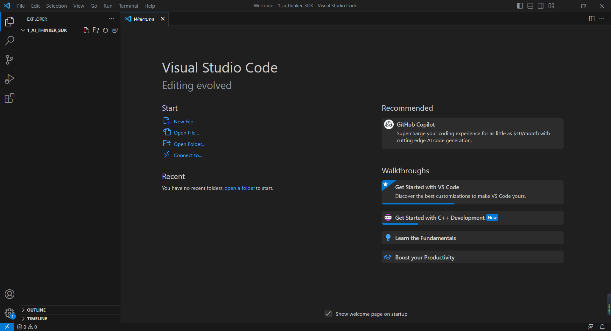Expand the OUTLINE section
The height and width of the screenshot is (331, 611).
(70, 310)
